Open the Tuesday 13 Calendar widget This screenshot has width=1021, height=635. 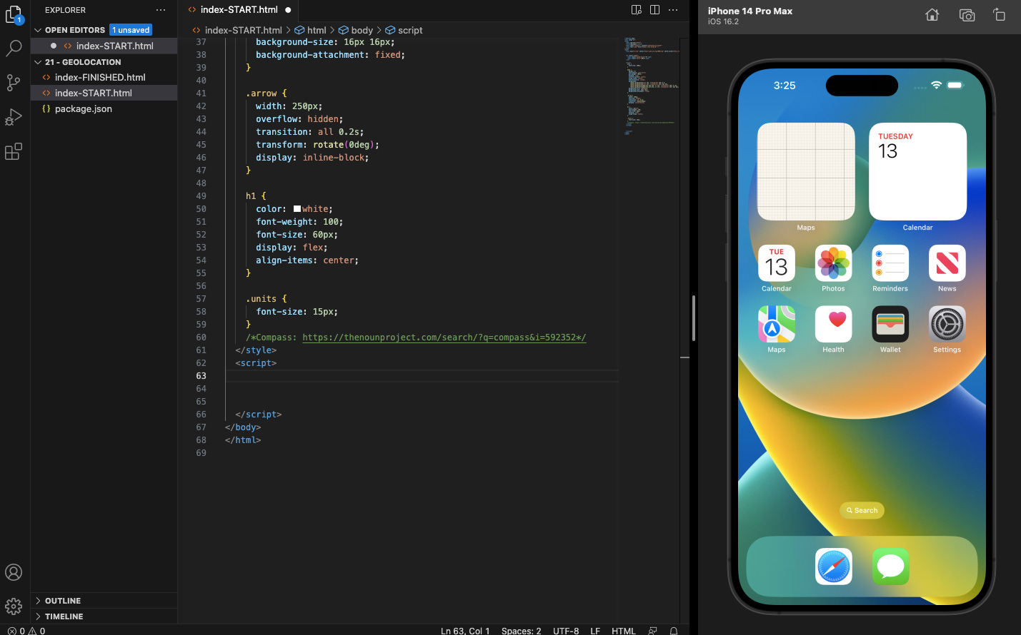[917, 171]
